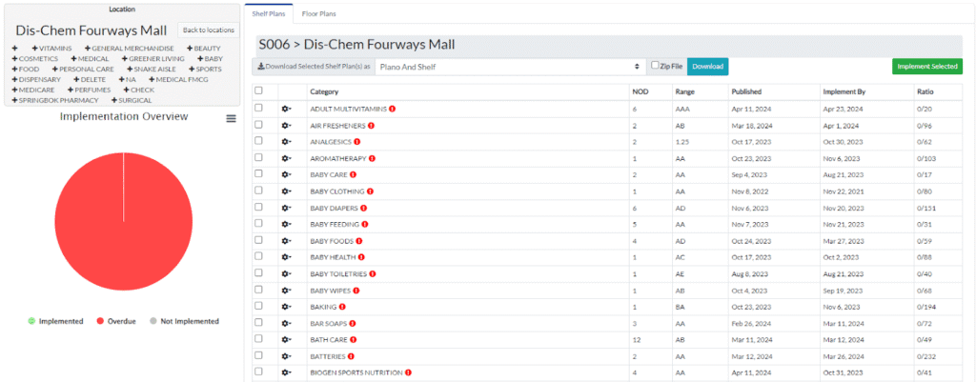This screenshot has height=382, width=976.
Task: Click gear icon for BATTERIES row
Action: click(286, 356)
